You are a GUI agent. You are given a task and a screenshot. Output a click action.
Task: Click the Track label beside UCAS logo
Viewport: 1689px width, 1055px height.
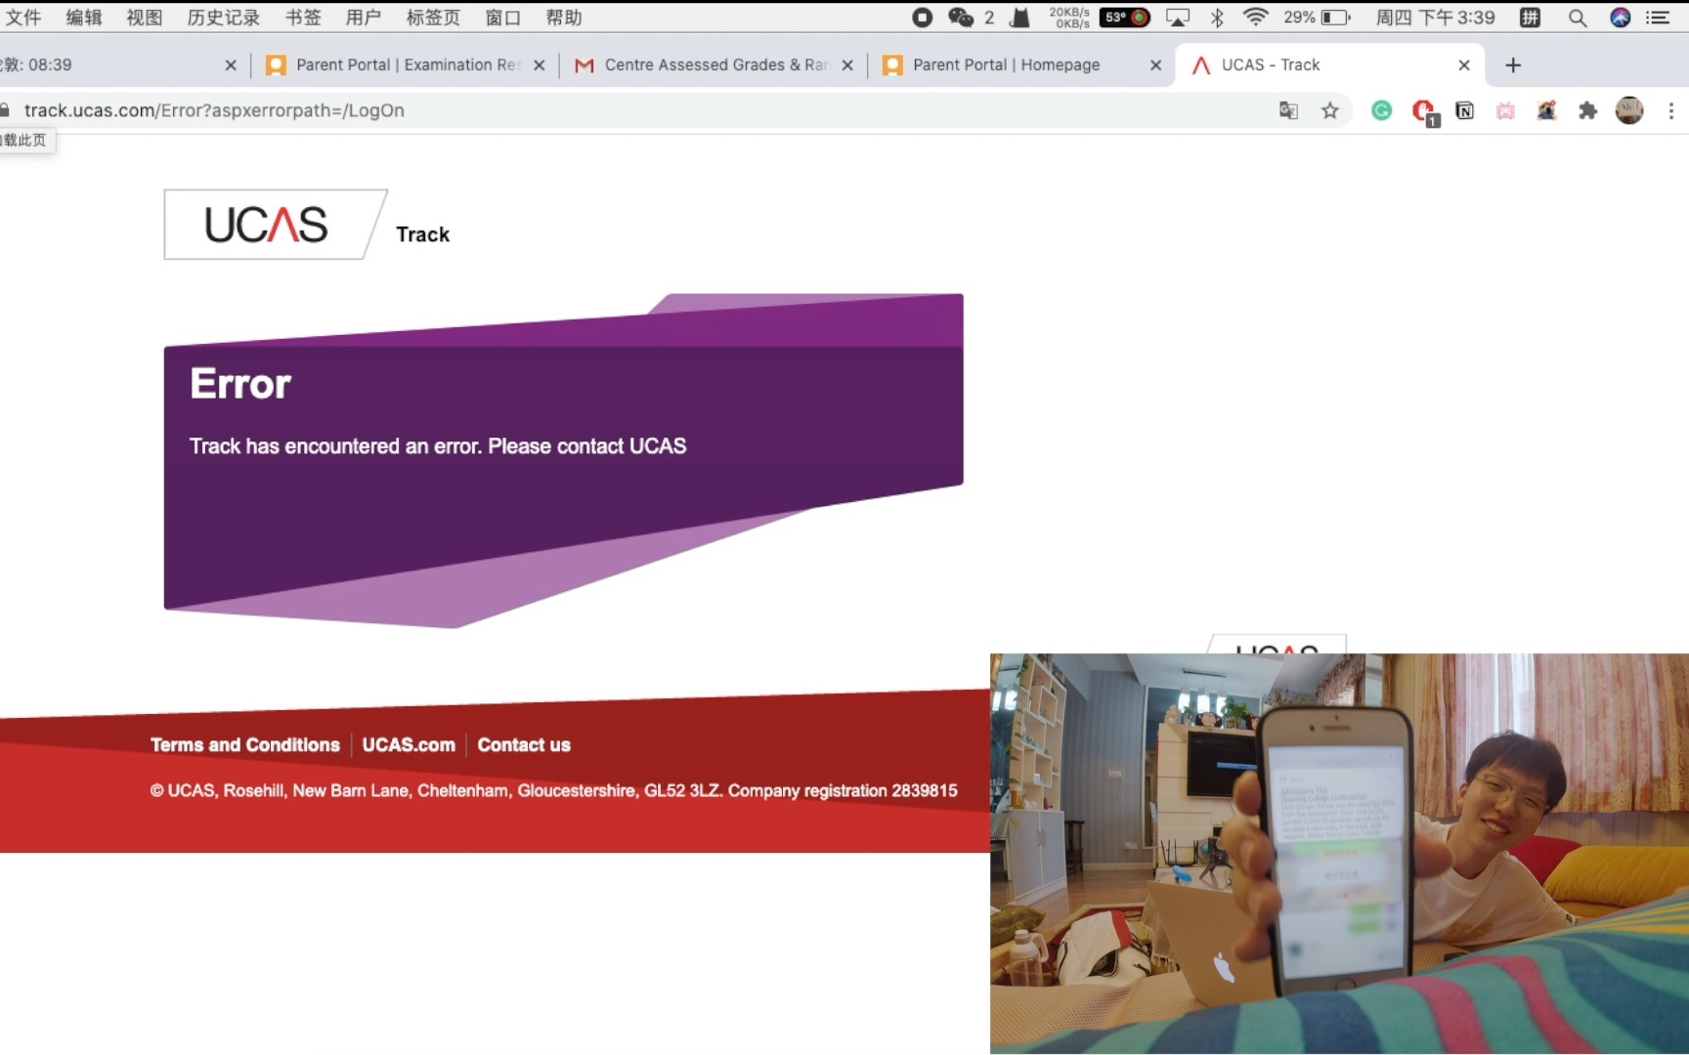tap(423, 234)
